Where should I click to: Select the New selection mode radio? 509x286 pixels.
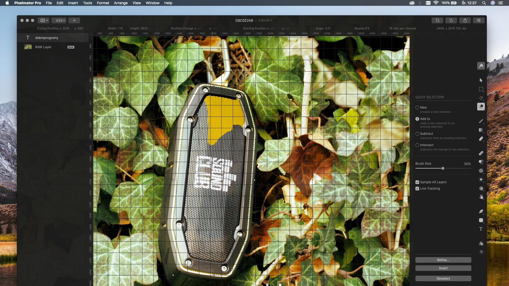[417, 108]
